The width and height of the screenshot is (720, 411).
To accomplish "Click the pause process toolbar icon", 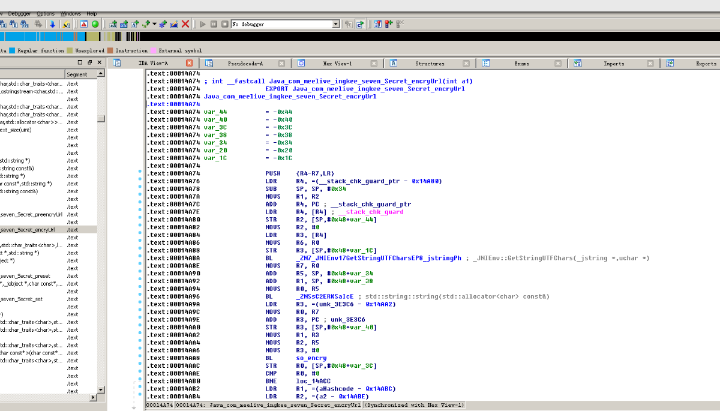I will pyautogui.click(x=214, y=24).
